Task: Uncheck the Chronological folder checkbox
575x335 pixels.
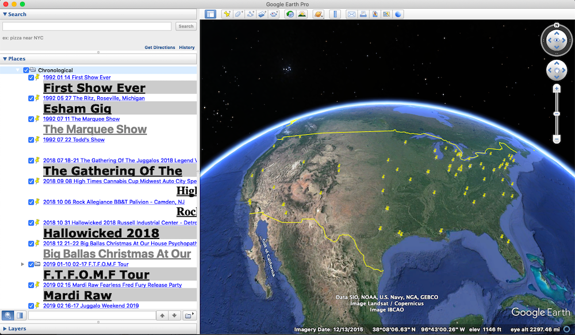Action: coord(26,70)
